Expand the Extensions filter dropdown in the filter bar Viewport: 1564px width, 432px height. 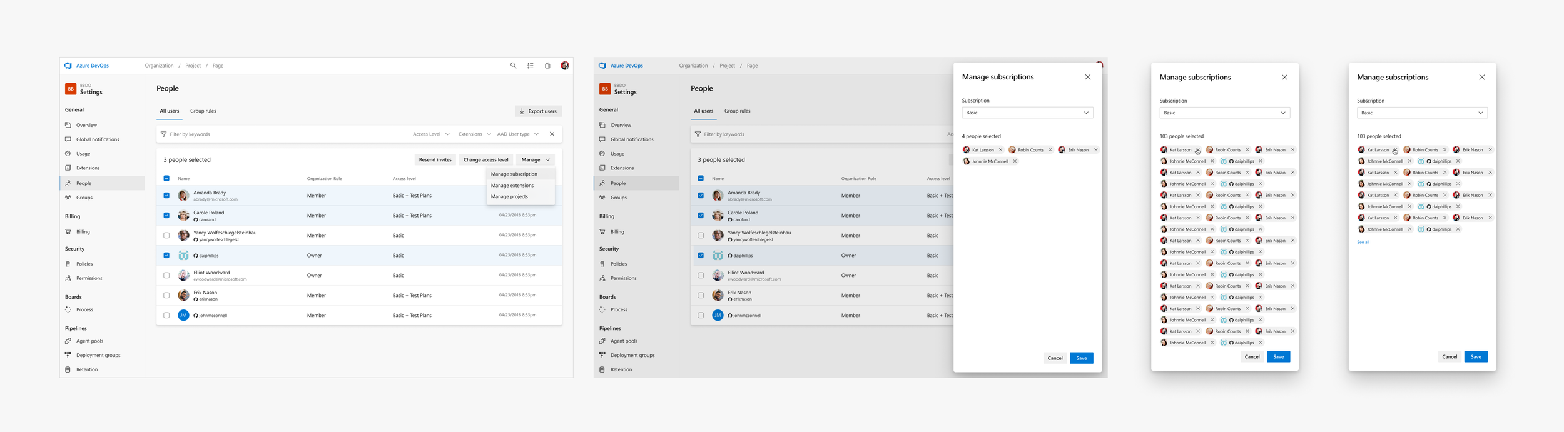click(x=475, y=134)
